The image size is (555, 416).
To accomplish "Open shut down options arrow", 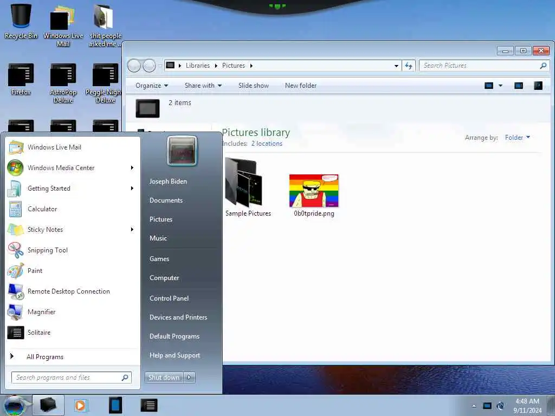I will tap(189, 378).
